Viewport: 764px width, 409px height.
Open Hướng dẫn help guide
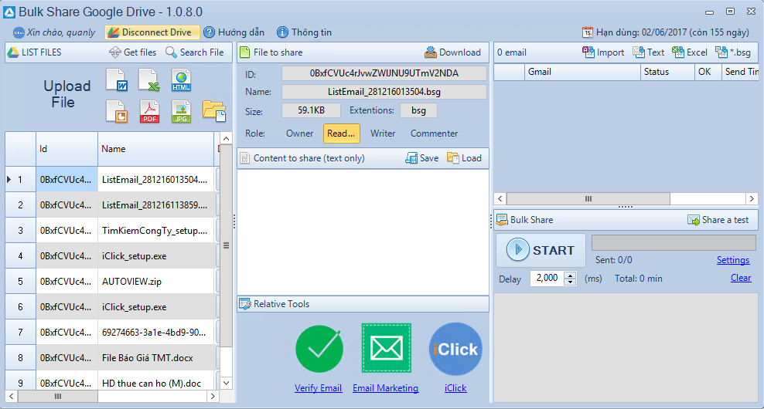[234, 32]
